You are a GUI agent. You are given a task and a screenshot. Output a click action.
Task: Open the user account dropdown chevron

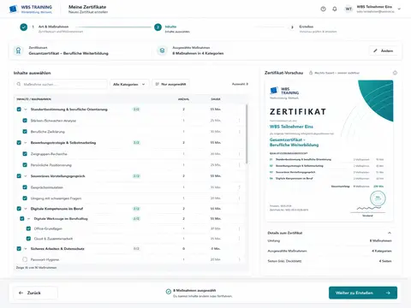[399, 9]
